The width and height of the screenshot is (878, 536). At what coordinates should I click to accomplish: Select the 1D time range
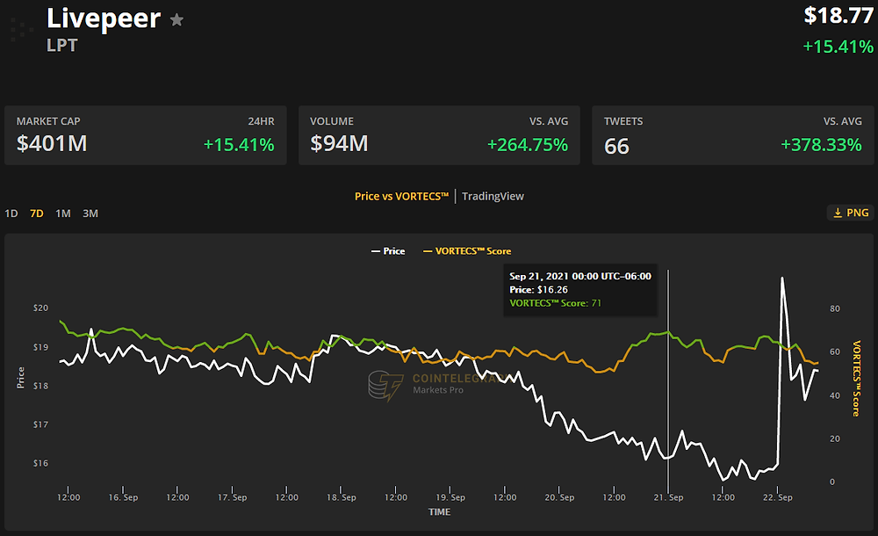tap(11, 214)
